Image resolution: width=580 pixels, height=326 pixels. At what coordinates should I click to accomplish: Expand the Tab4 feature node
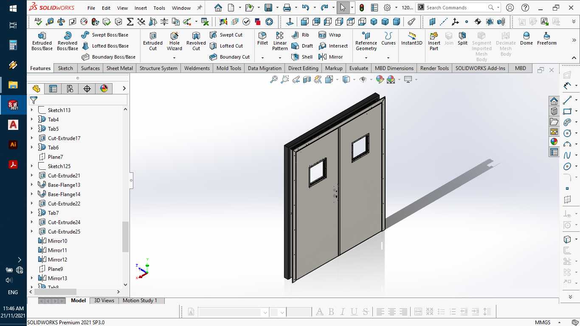pyautogui.click(x=32, y=119)
